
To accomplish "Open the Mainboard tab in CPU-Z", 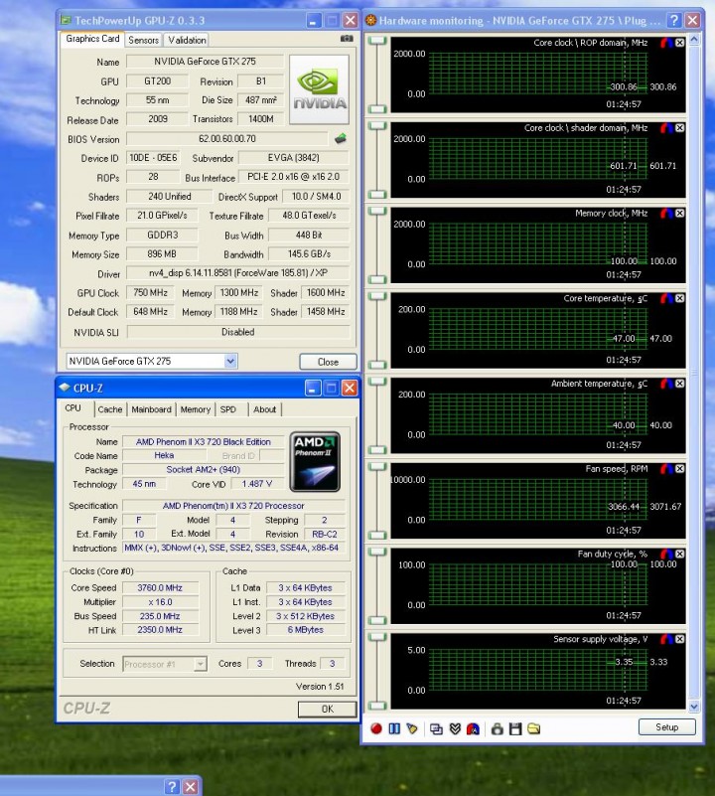I will pos(151,409).
